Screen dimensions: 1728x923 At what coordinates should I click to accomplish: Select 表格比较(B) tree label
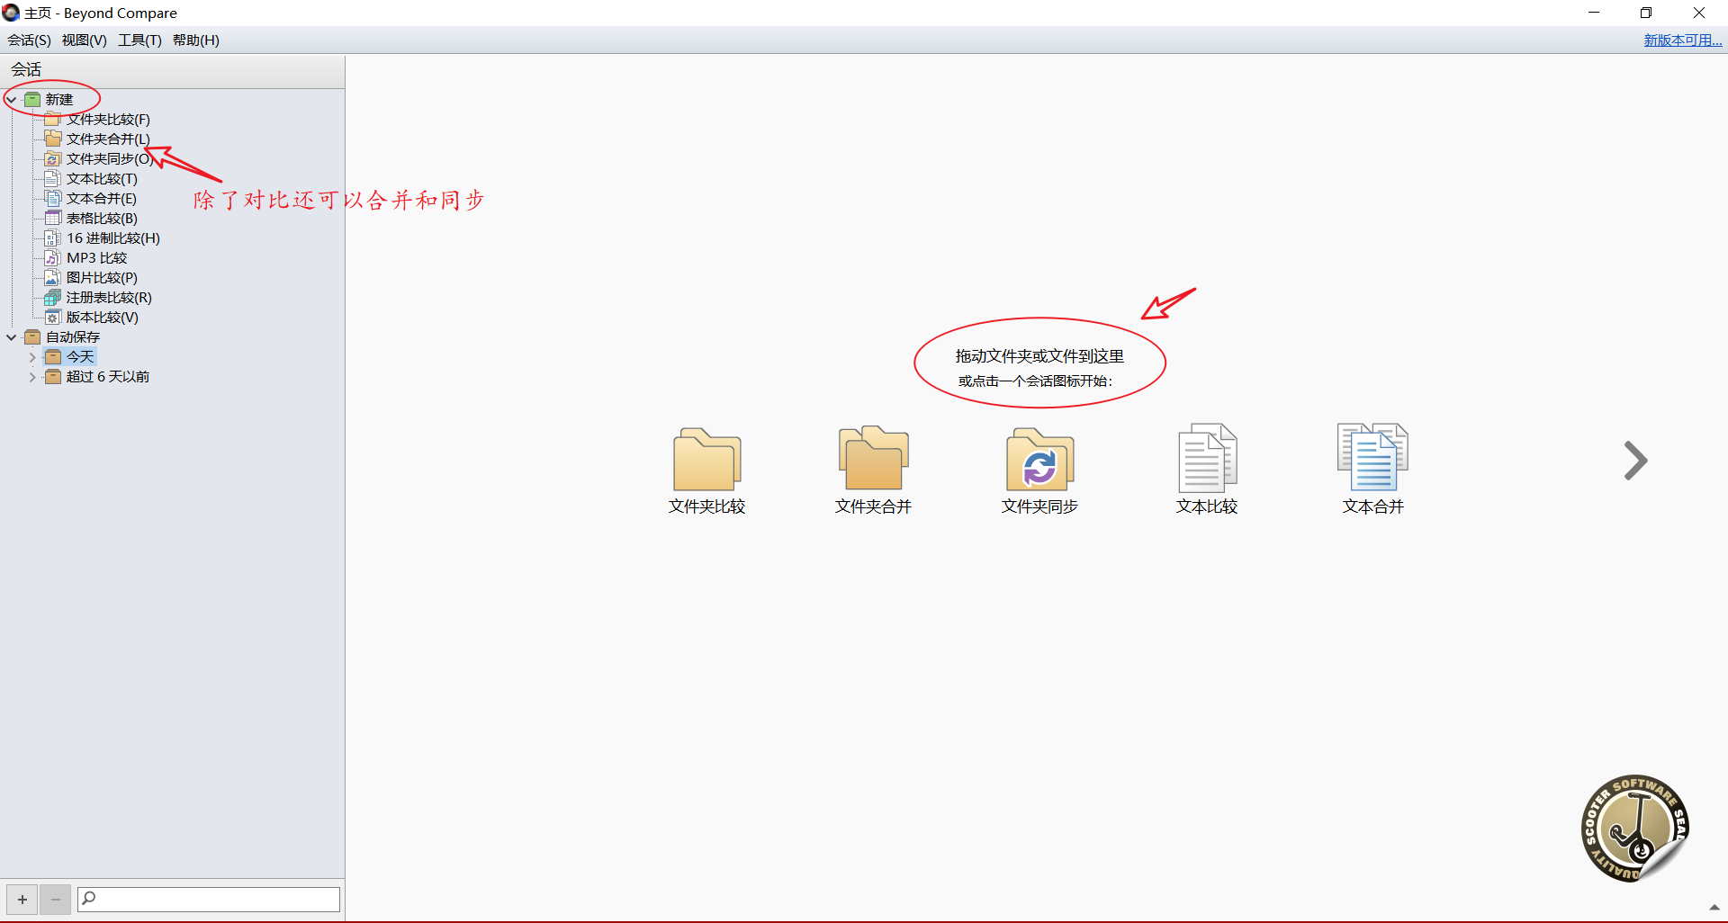tap(102, 218)
